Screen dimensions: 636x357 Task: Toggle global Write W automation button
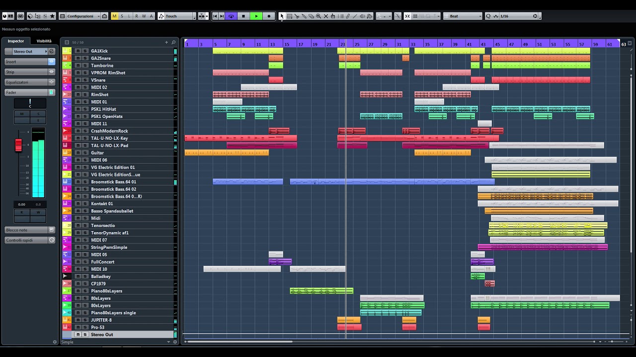coord(144,16)
